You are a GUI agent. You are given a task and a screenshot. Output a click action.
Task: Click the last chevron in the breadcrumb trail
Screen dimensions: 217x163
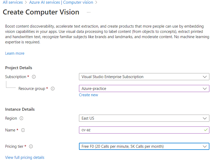point(97,3)
